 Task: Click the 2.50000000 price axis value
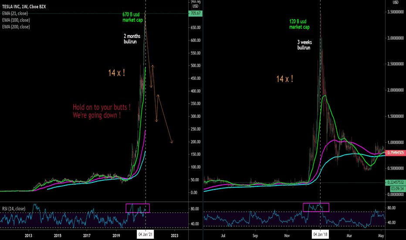396,64
